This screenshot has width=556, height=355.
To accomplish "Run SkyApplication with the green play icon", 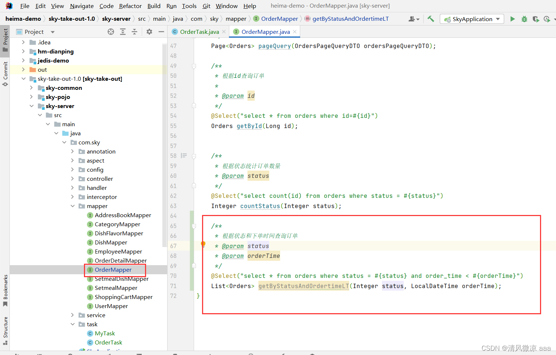I will [x=512, y=19].
